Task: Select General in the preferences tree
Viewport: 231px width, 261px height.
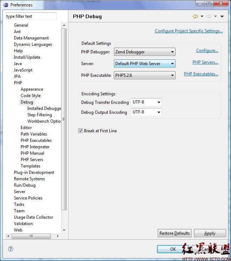Action: click(x=21, y=25)
